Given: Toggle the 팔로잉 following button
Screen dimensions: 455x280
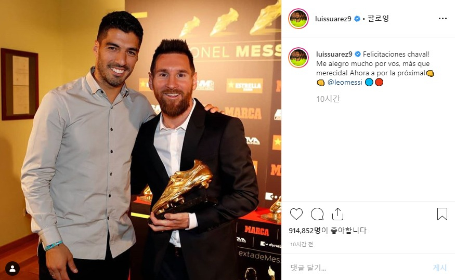Looking at the screenshot, I should [378, 19].
